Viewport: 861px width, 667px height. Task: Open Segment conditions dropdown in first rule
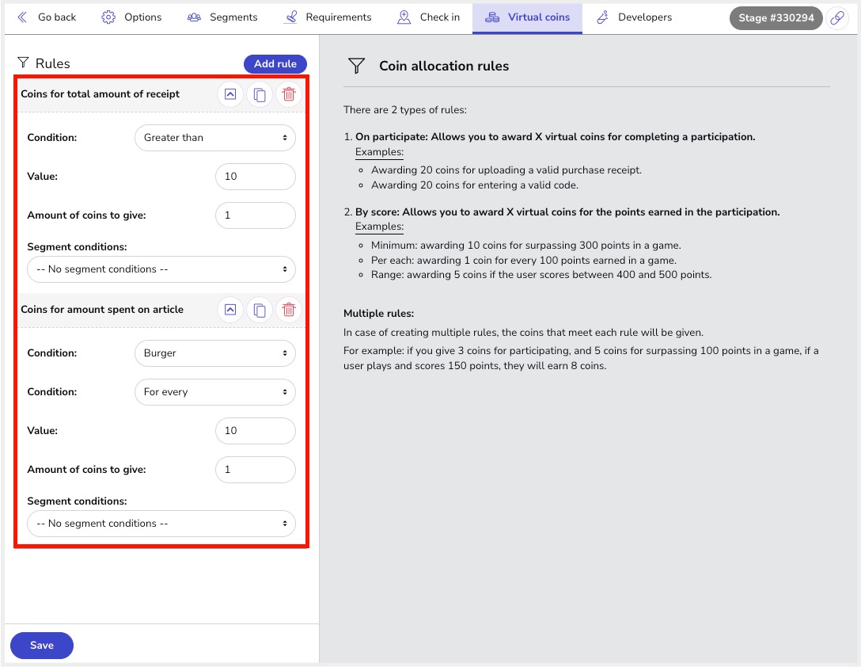[161, 269]
